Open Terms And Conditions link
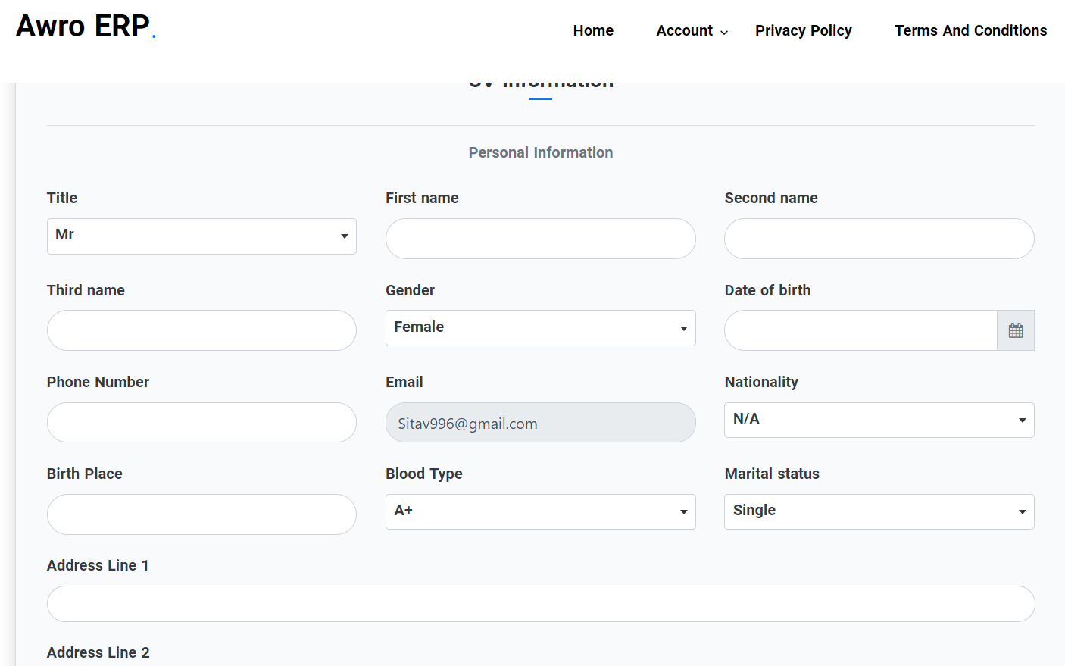The height and width of the screenshot is (666, 1065). (x=970, y=30)
